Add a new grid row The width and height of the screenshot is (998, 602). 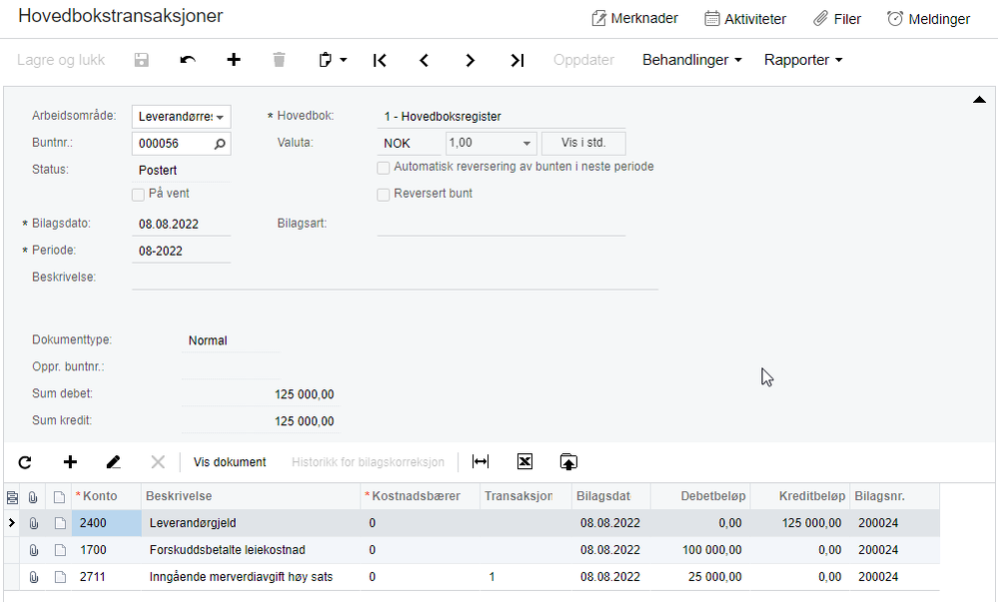[x=70, y=462]
